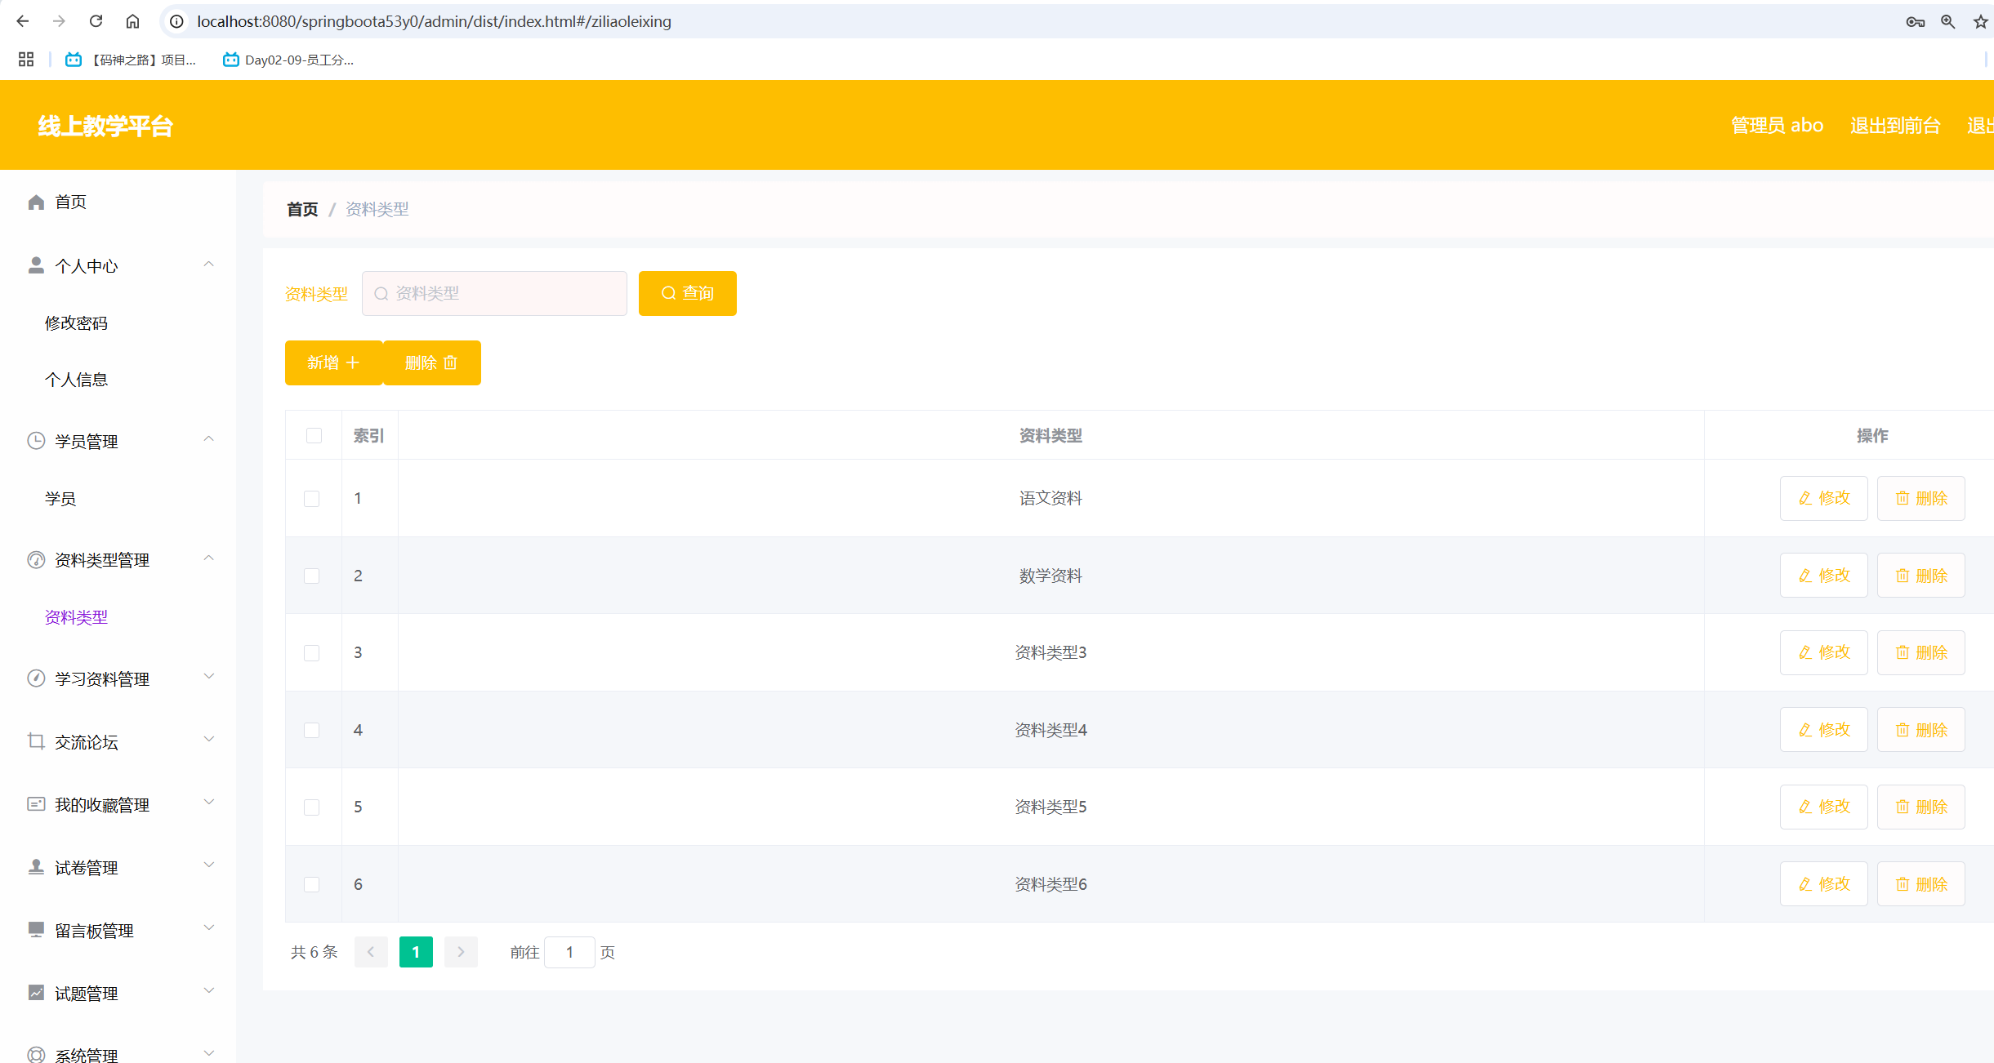Go to next page arrow in pagination
Viewport: 1994px width, 1063px height.
(x=461, y=952)
